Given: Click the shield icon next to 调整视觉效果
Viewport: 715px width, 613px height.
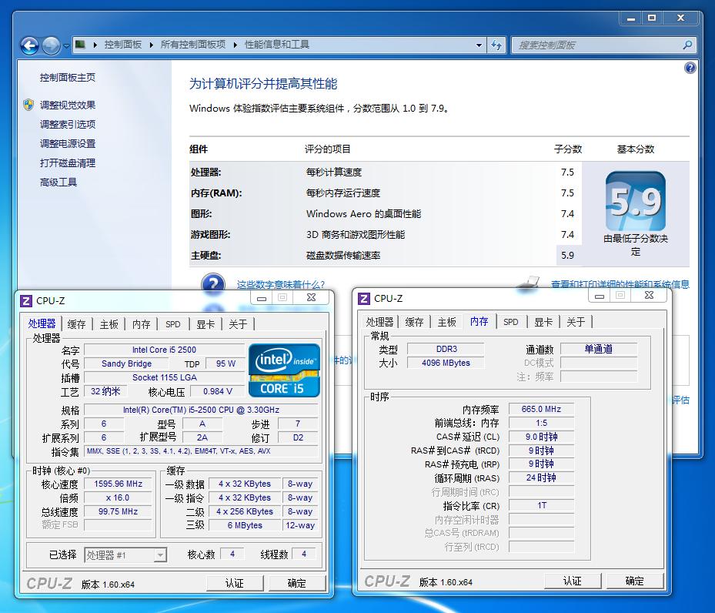Looking at the screenshot, I should 28,105.
